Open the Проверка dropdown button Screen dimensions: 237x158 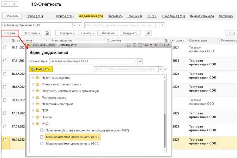click(x=66, y=33)
